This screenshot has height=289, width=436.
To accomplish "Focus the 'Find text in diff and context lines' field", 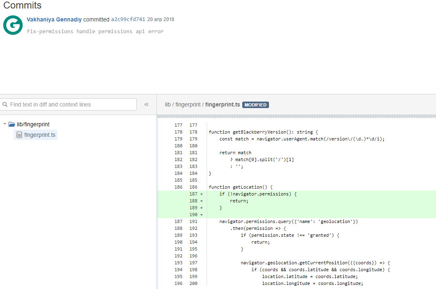I will coord(68,104).
